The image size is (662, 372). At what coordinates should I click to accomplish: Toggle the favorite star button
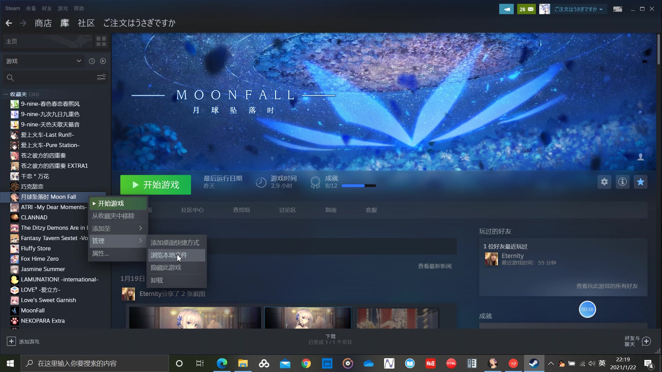pos(640,182)
